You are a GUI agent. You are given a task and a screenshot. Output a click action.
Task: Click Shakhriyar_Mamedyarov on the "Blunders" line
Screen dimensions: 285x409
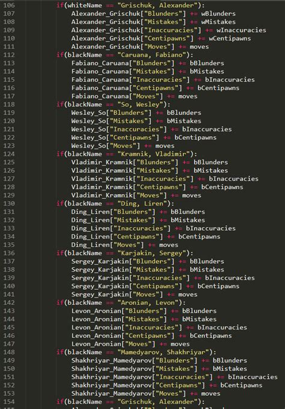tap(111, 360)
